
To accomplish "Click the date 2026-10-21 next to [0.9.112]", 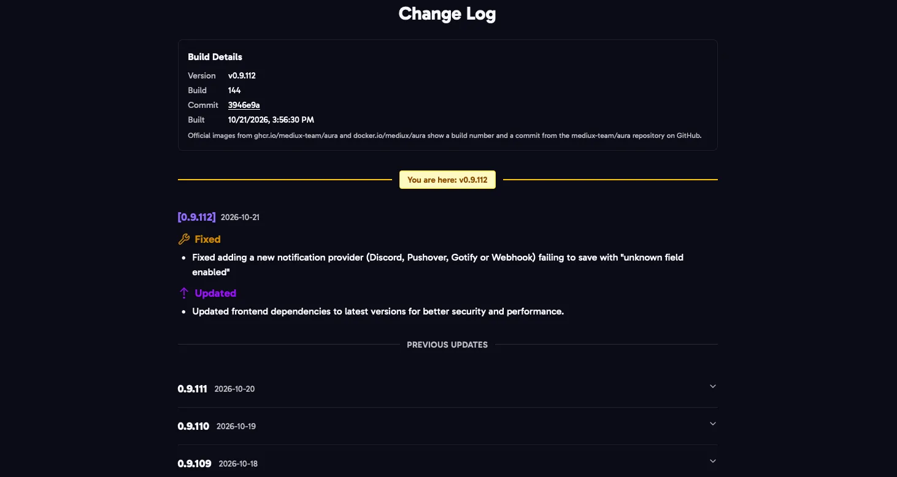I will click(240, 218).
